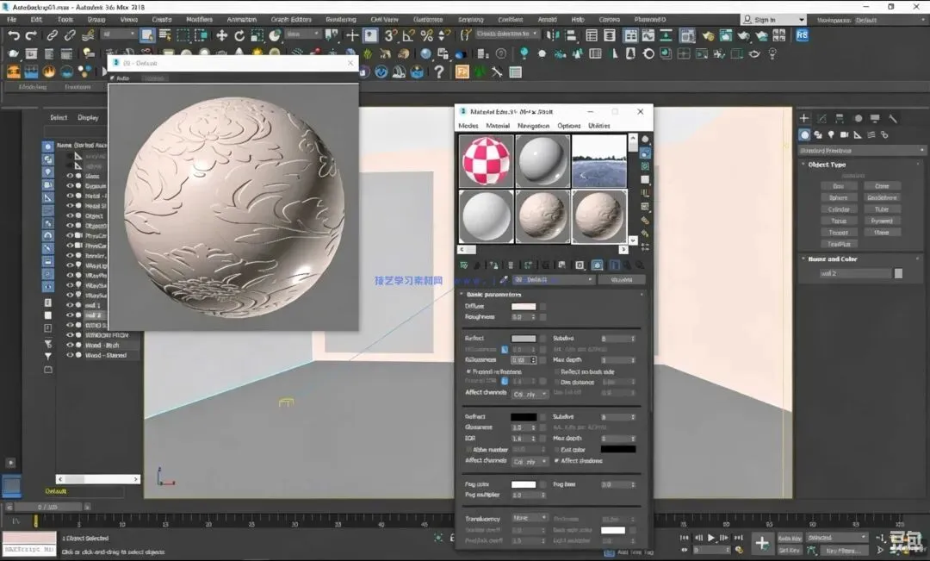Open the Graph Editors menu
930x561 pixels.
291,20
